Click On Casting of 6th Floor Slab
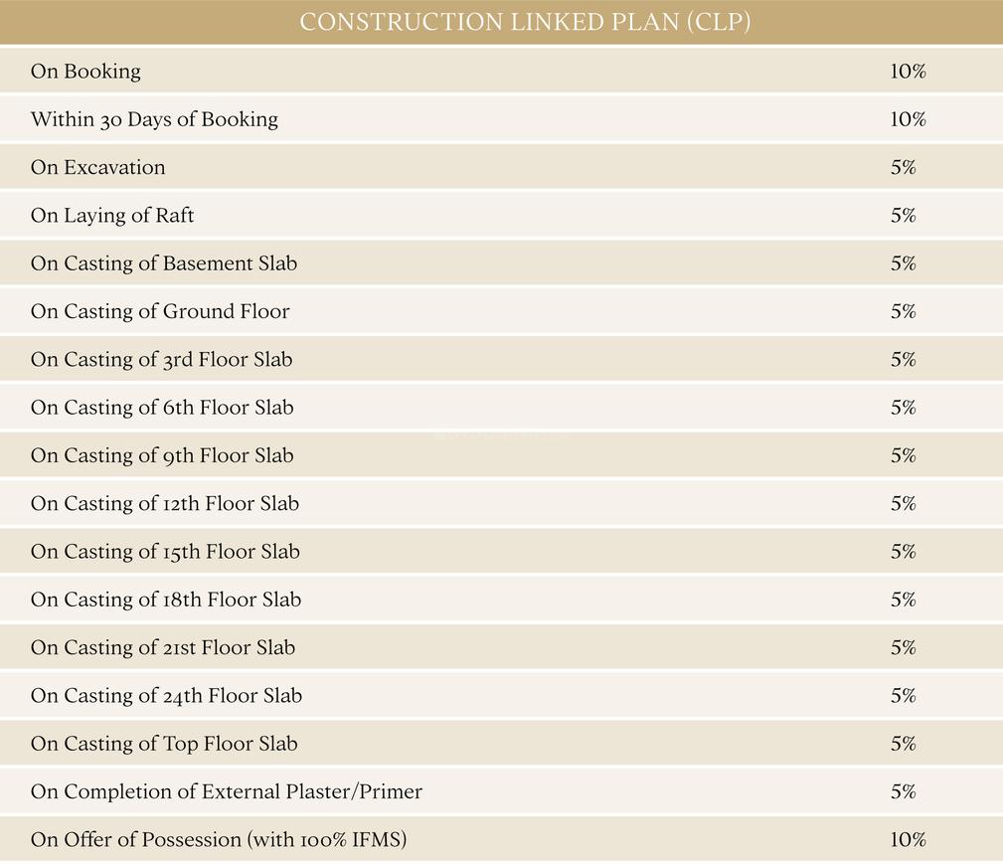This screenshot has height=864, width=1003. pos(162,408)
